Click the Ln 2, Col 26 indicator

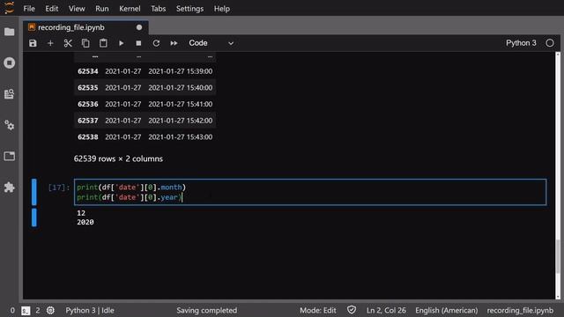click(x=386, y=311)
